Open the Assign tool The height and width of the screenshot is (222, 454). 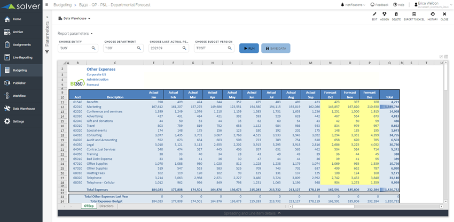point(385,15)
